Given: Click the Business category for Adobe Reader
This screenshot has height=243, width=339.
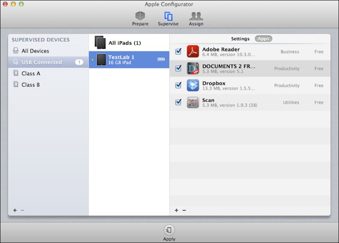Looking at the screenshot, I should click(290, 52).
